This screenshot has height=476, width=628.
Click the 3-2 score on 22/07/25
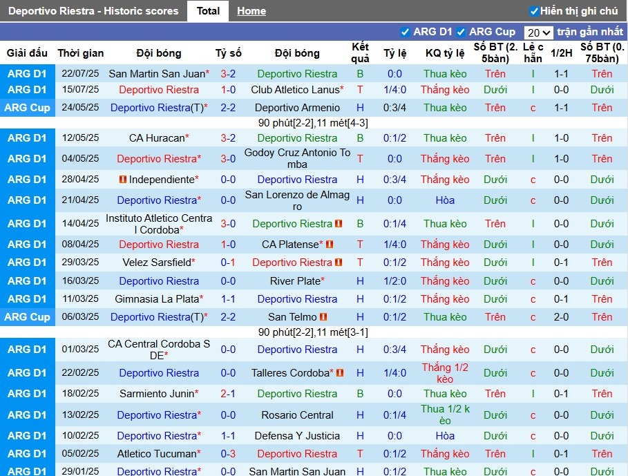point(228,74)
